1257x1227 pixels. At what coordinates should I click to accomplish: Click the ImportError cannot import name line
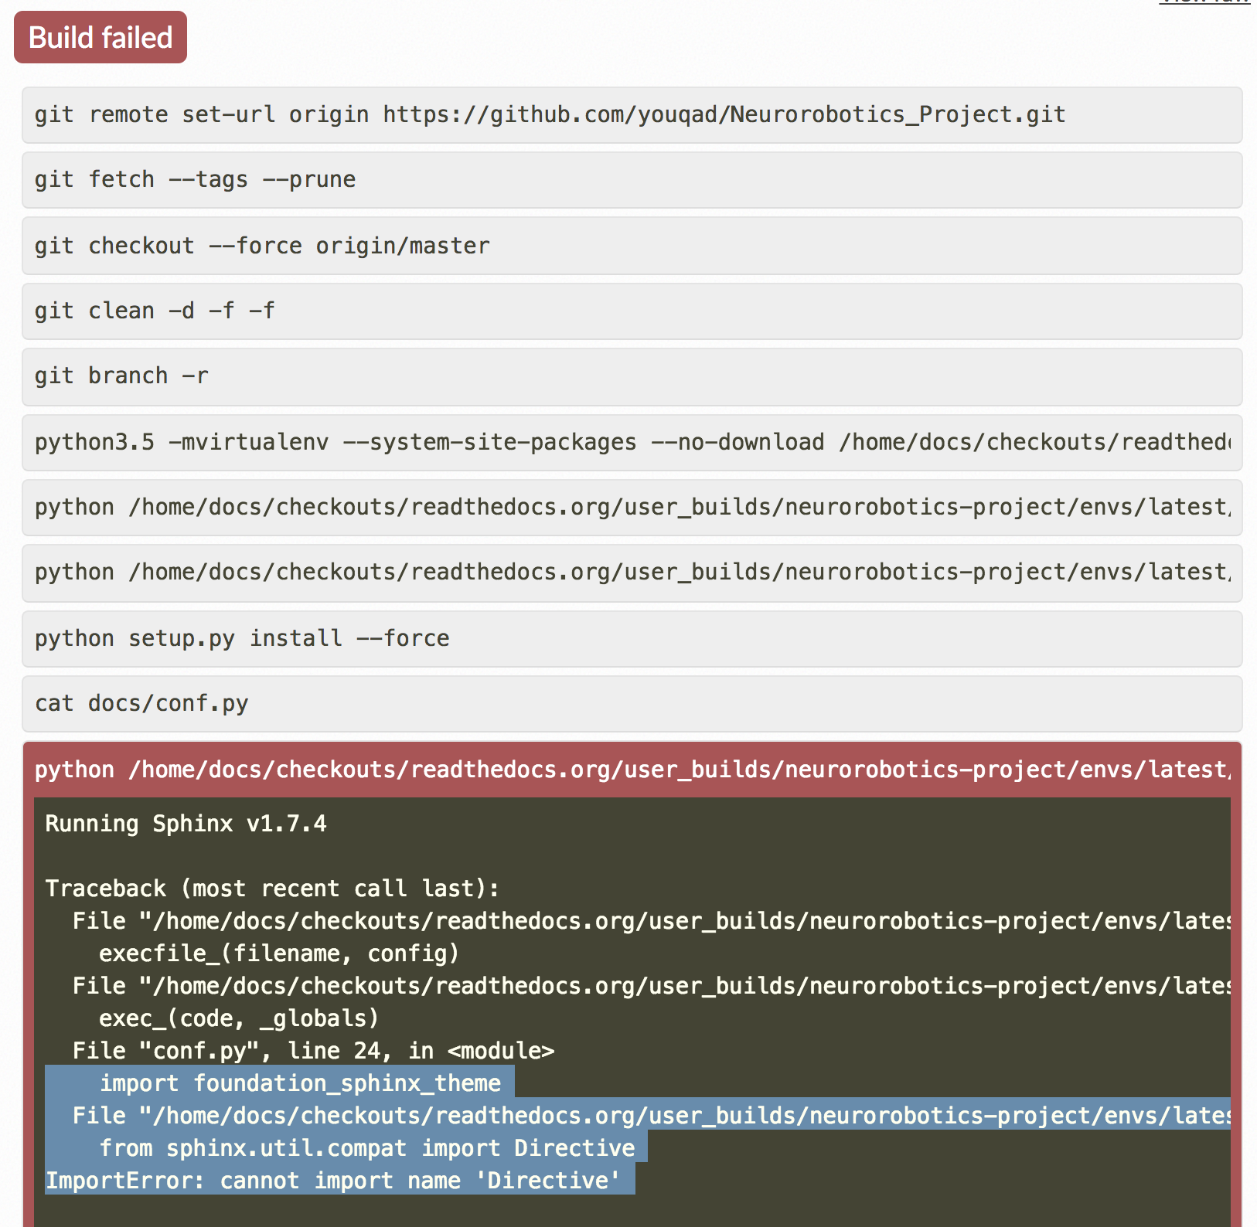pyautogui.click(x=332, y=1181)
